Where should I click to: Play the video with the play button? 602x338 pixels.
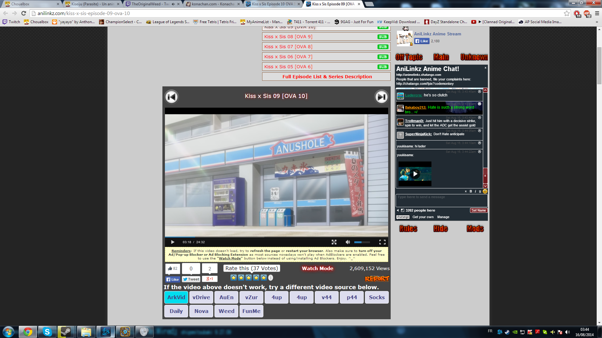[172, 242]
